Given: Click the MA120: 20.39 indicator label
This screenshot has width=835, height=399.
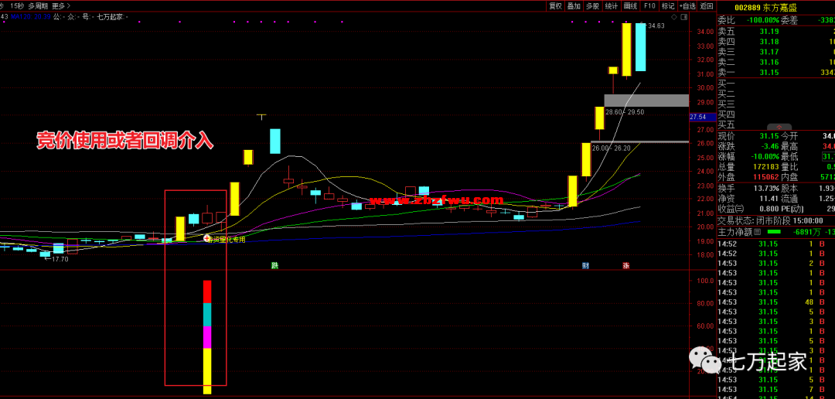Looking at the screenshot, I should tap(31, 17).
